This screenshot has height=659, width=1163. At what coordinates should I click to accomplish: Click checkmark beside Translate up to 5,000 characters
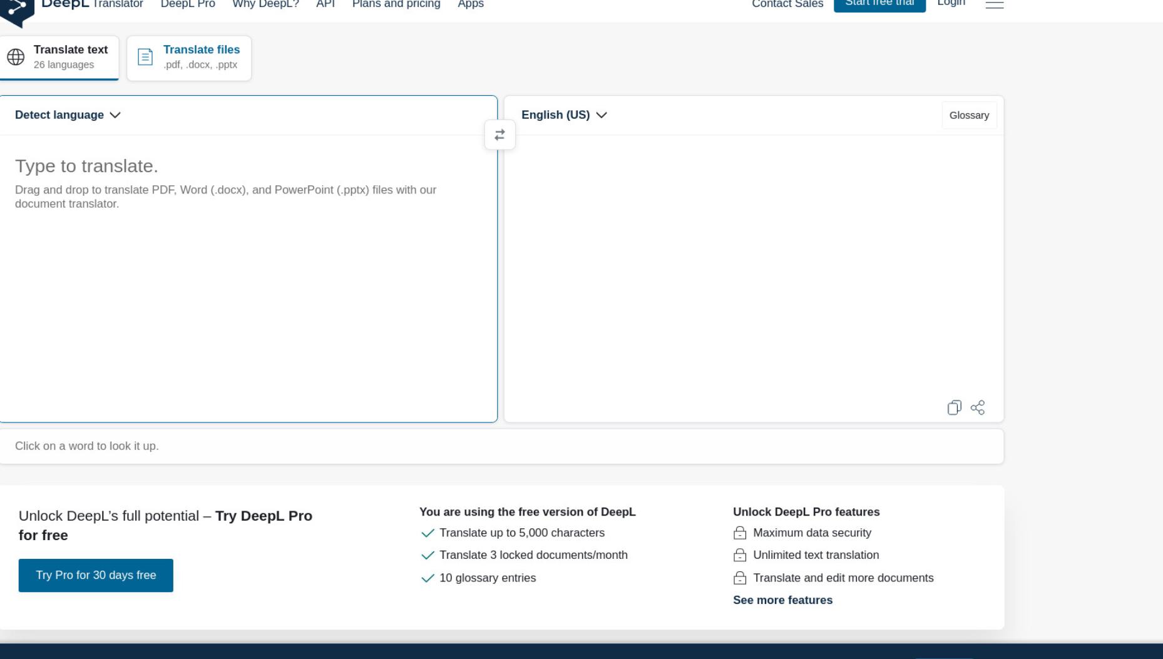pos(428,533)
